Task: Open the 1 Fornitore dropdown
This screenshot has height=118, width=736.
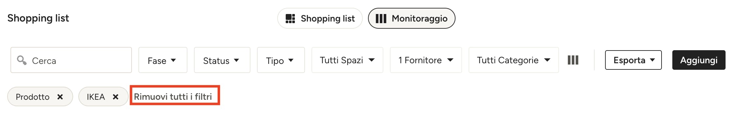Action: [x=426, y=60]
